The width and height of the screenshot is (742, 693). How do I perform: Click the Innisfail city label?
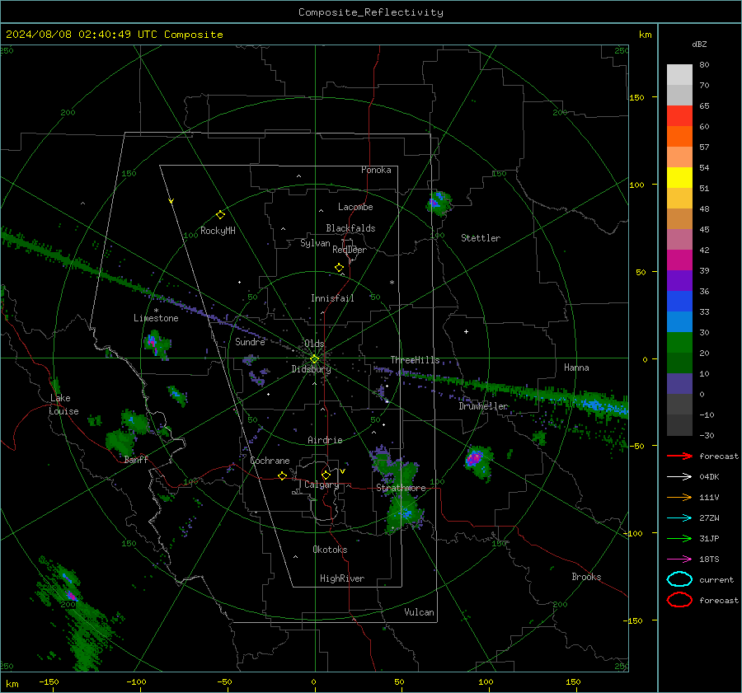pyautogui.click(x=332, y=298)
